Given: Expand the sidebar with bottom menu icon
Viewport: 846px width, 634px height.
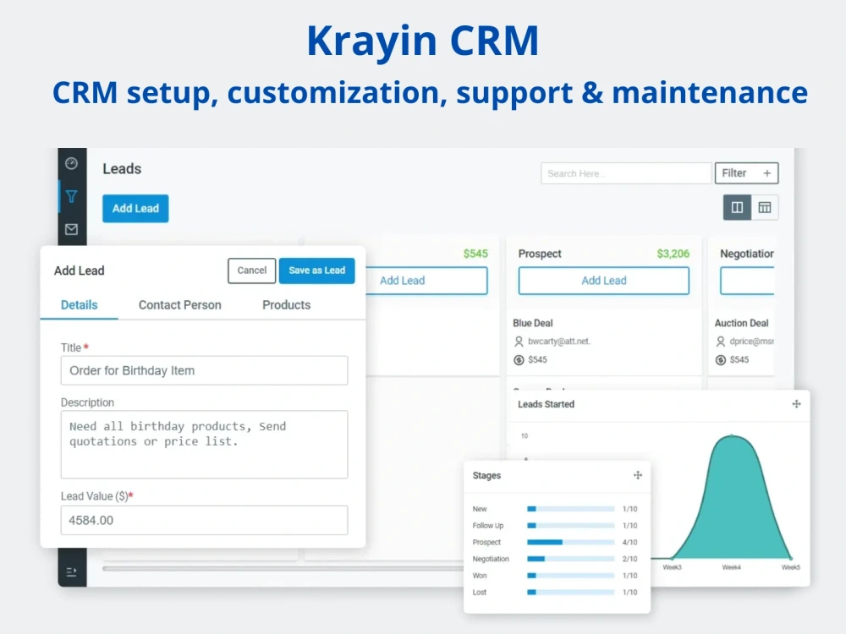Looking at the screenshot, I should pyautogui.click(x=71, y=571).
